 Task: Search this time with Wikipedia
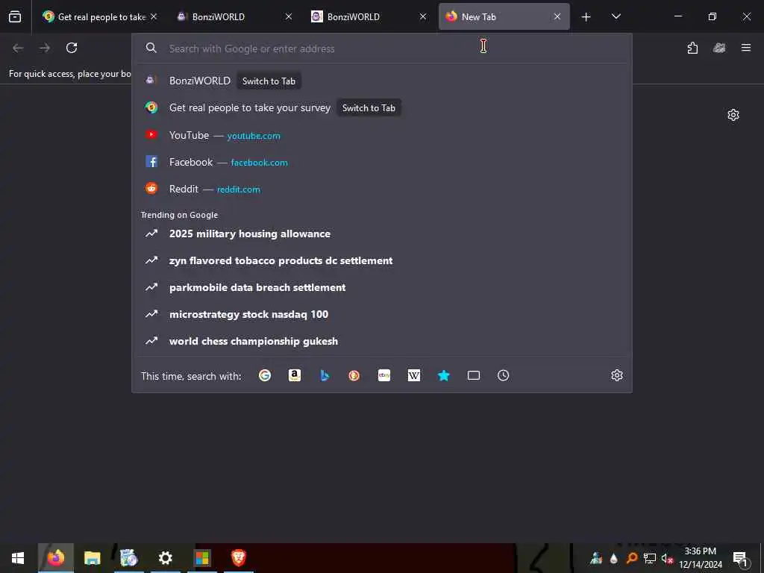coord(413,375)
